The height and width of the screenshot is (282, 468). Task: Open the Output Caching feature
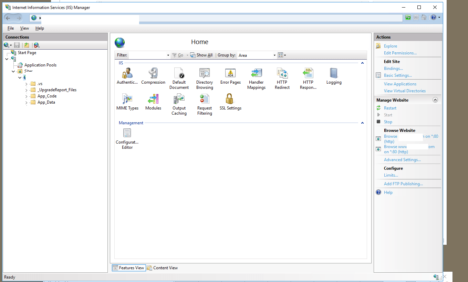click(x=179, y=104)
